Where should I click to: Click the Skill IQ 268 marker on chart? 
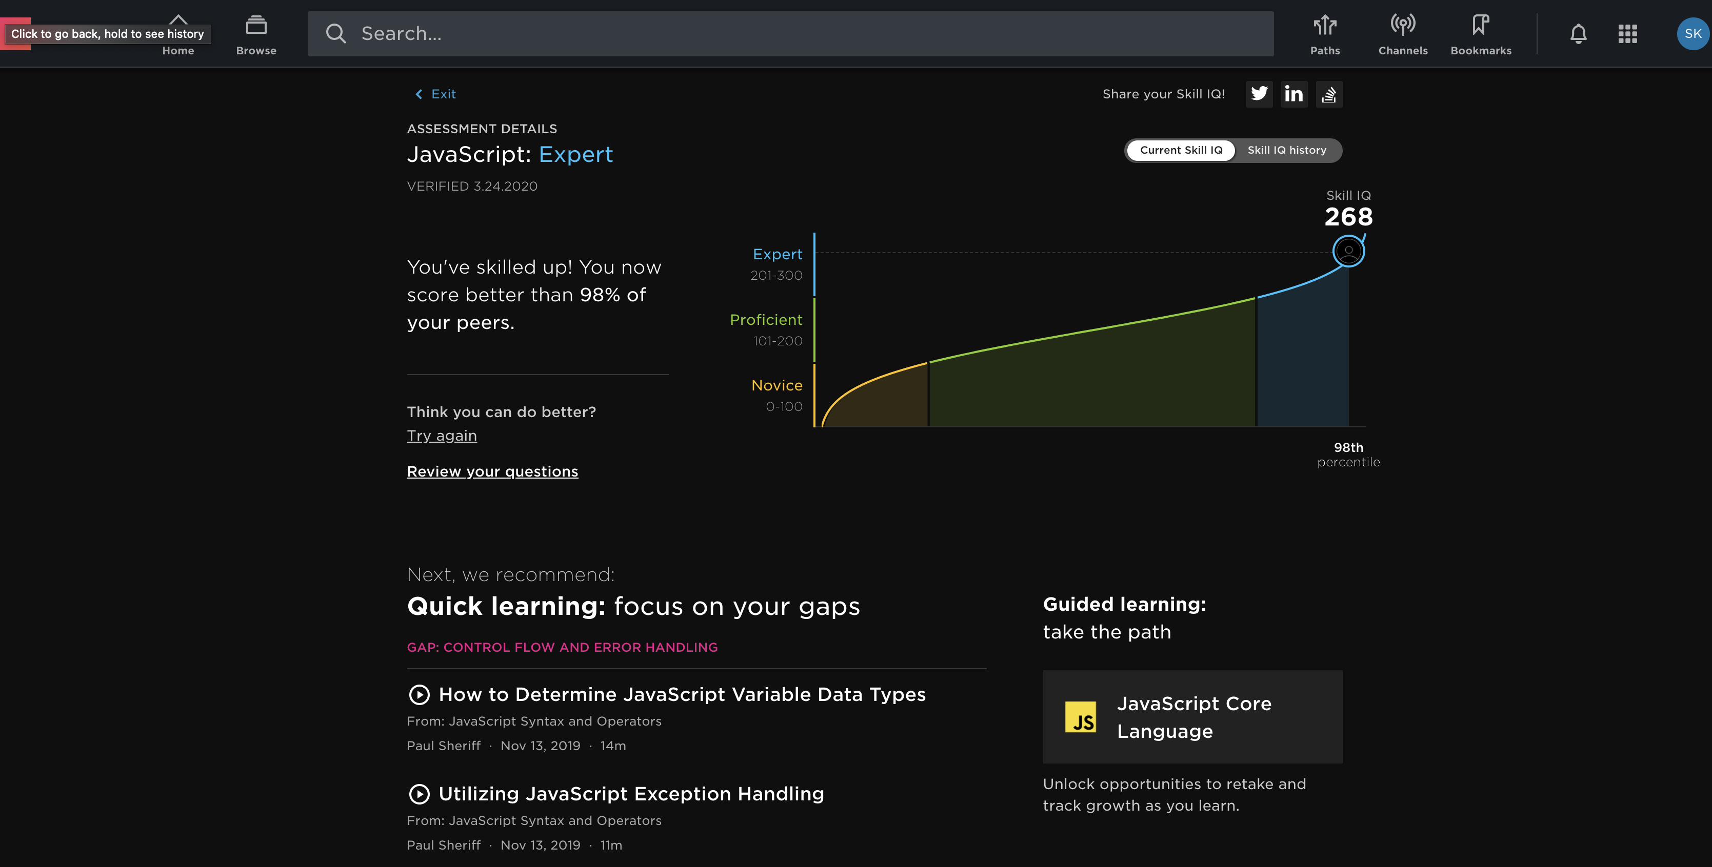pos(1348,252)
